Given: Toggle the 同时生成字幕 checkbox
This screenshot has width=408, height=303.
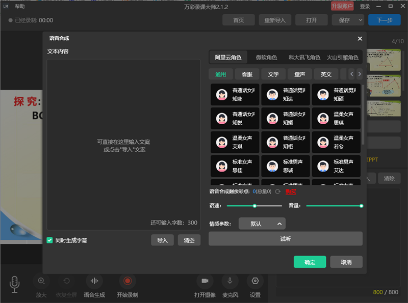Looking at the screenshot, I should (x=50, y=240).
